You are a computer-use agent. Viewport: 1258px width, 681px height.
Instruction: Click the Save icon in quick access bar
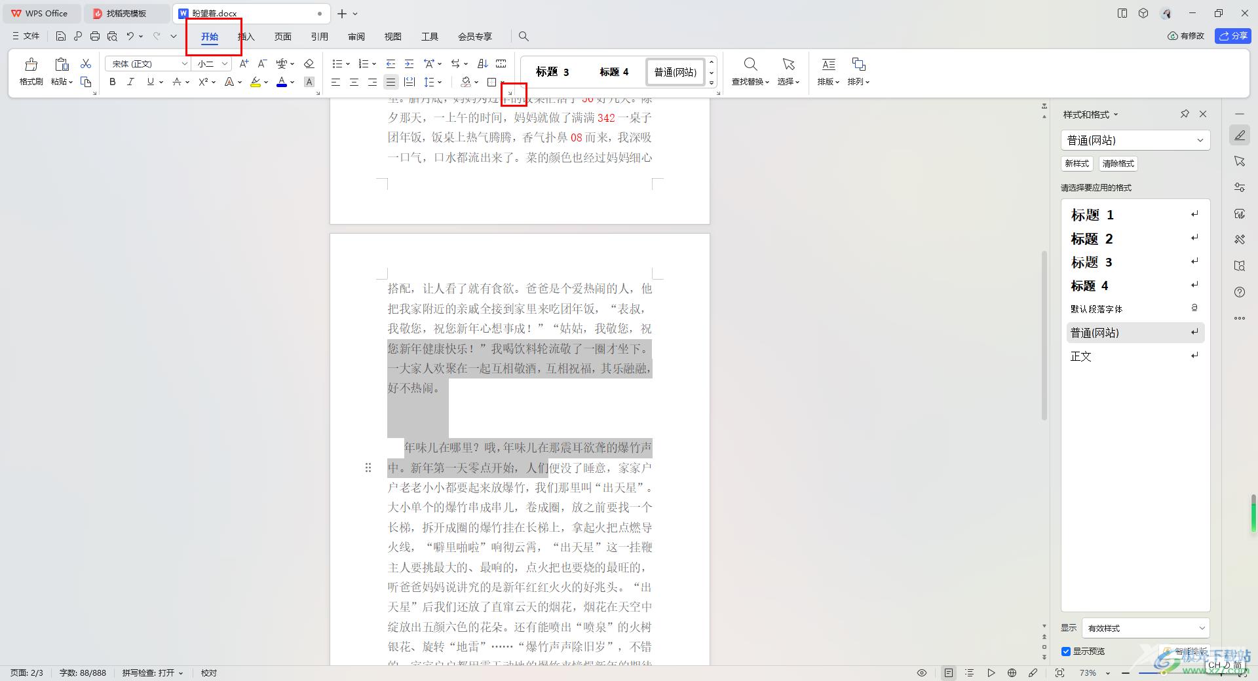click(x=61, y=36)
